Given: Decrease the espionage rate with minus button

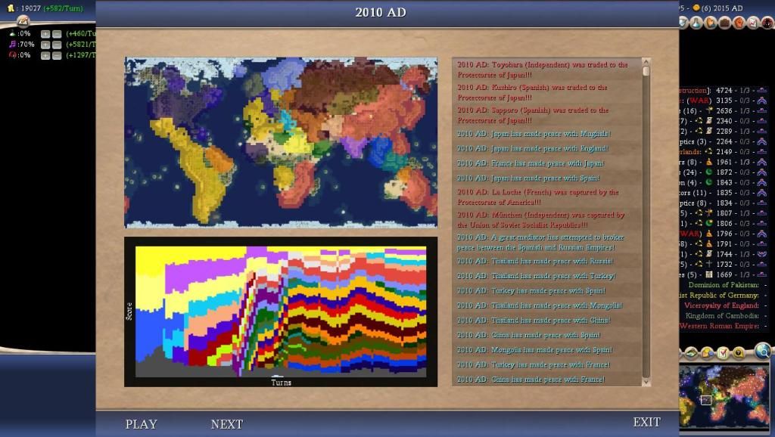Looking at the screenshot, I should tap(57, 55).
